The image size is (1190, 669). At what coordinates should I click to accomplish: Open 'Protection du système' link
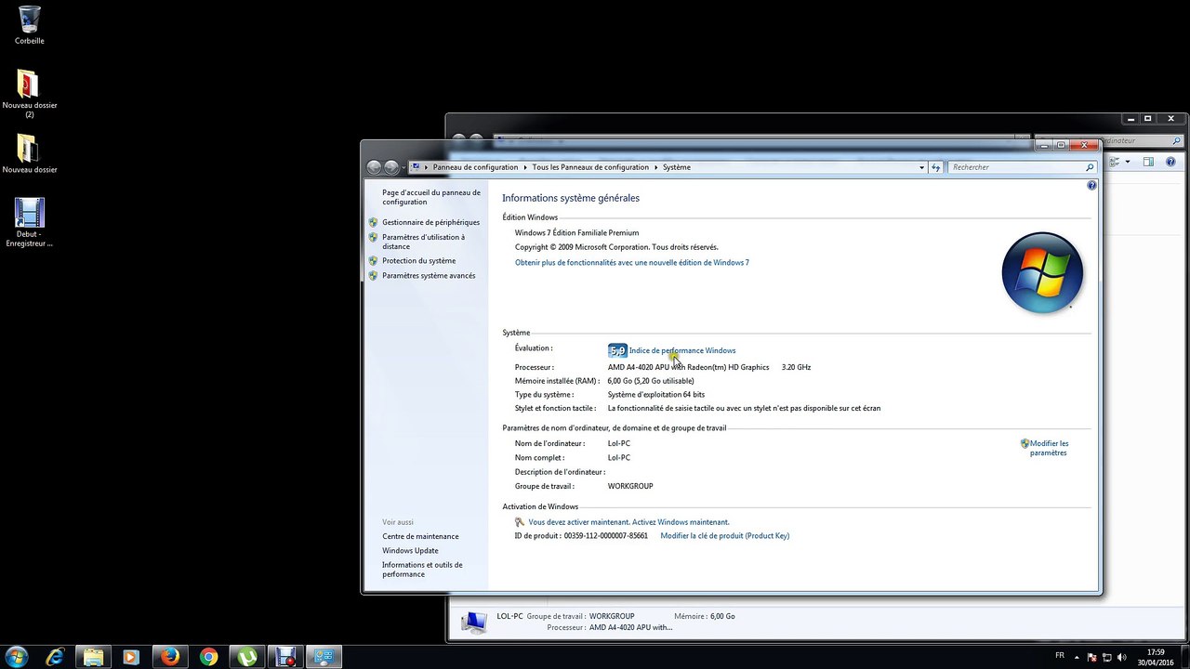[x=418, y=261]
